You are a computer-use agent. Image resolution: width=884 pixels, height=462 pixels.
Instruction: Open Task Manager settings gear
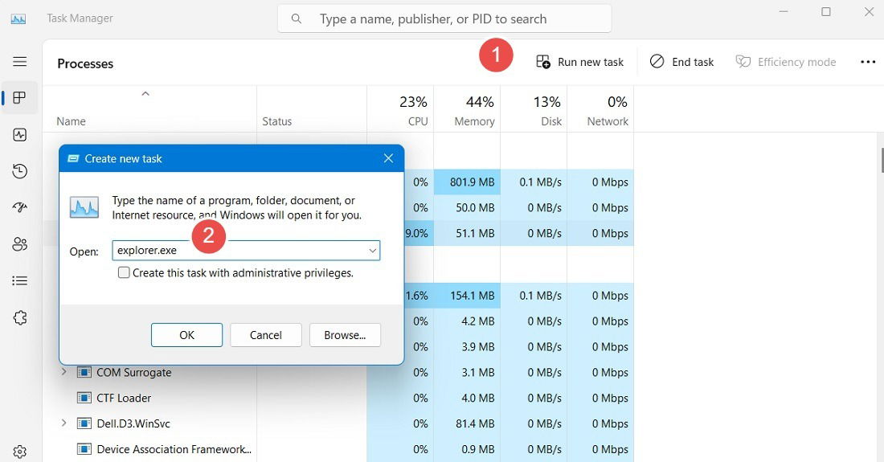pos(20,452)
